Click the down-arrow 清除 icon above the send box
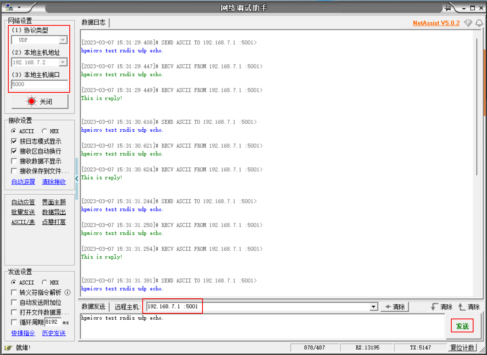 click(434, 307)
